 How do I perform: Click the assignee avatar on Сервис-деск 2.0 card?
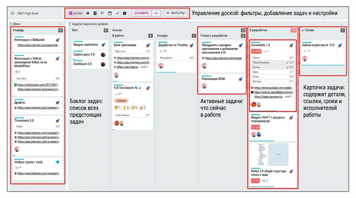tap(103, 55)
